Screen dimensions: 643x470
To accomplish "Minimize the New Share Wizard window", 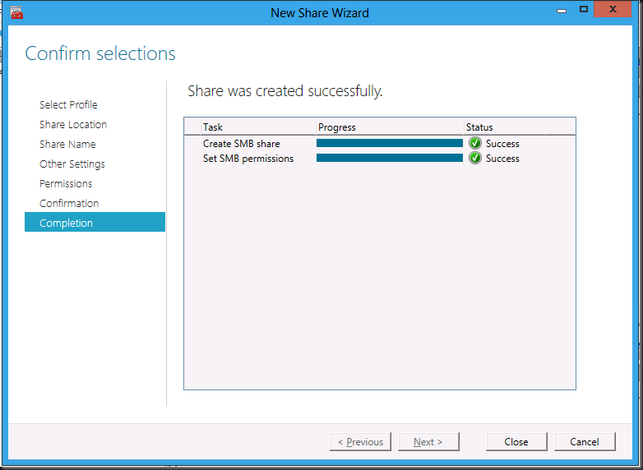I will pos(562,10).
